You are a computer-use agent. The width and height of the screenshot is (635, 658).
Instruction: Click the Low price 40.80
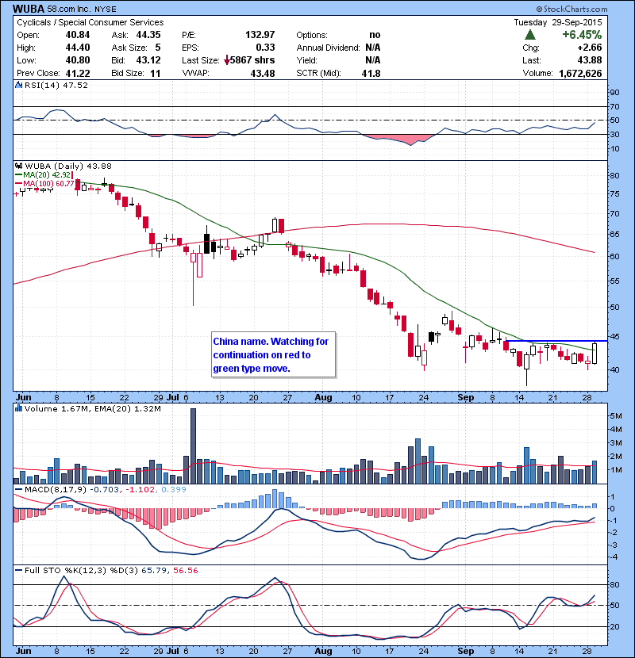78,60
